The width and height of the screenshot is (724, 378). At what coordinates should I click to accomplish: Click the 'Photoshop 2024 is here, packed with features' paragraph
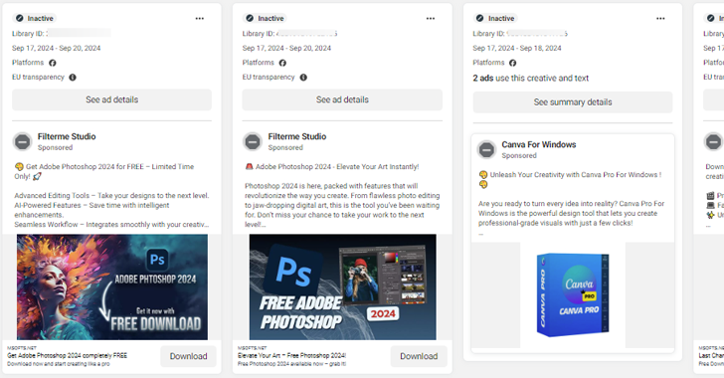(x=342, y=205)
